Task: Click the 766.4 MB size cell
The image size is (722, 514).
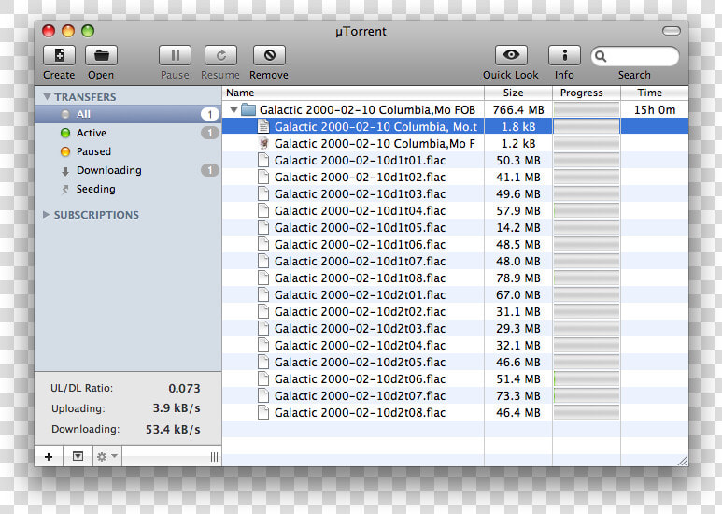Action: [518, 109]
